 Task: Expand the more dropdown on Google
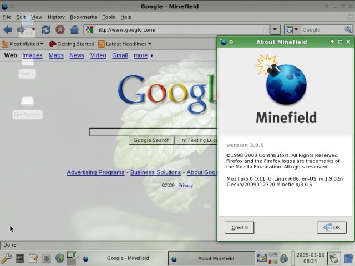143,55
